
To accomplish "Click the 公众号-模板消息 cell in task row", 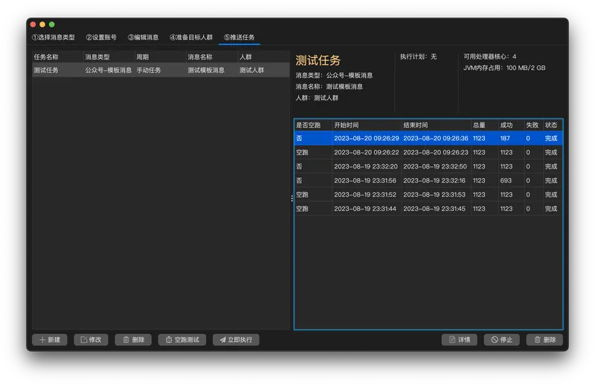I will pos(108,70).
